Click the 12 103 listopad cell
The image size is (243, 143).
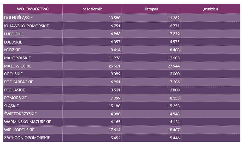click(173, 58)
